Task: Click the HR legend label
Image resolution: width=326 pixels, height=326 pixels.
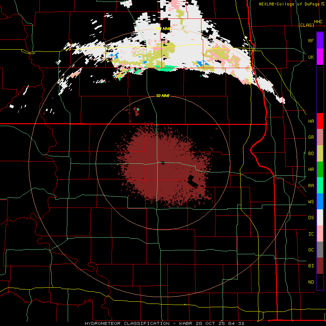Action: 311,170
